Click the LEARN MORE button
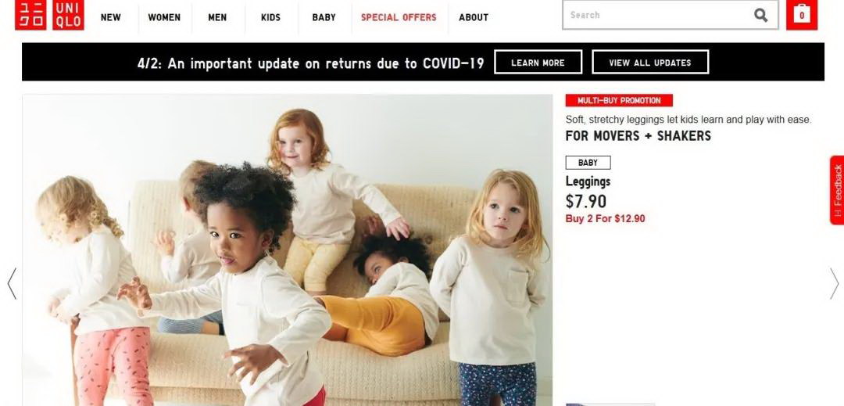 [x=538, y=62]
